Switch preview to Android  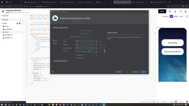coord(176,16)
